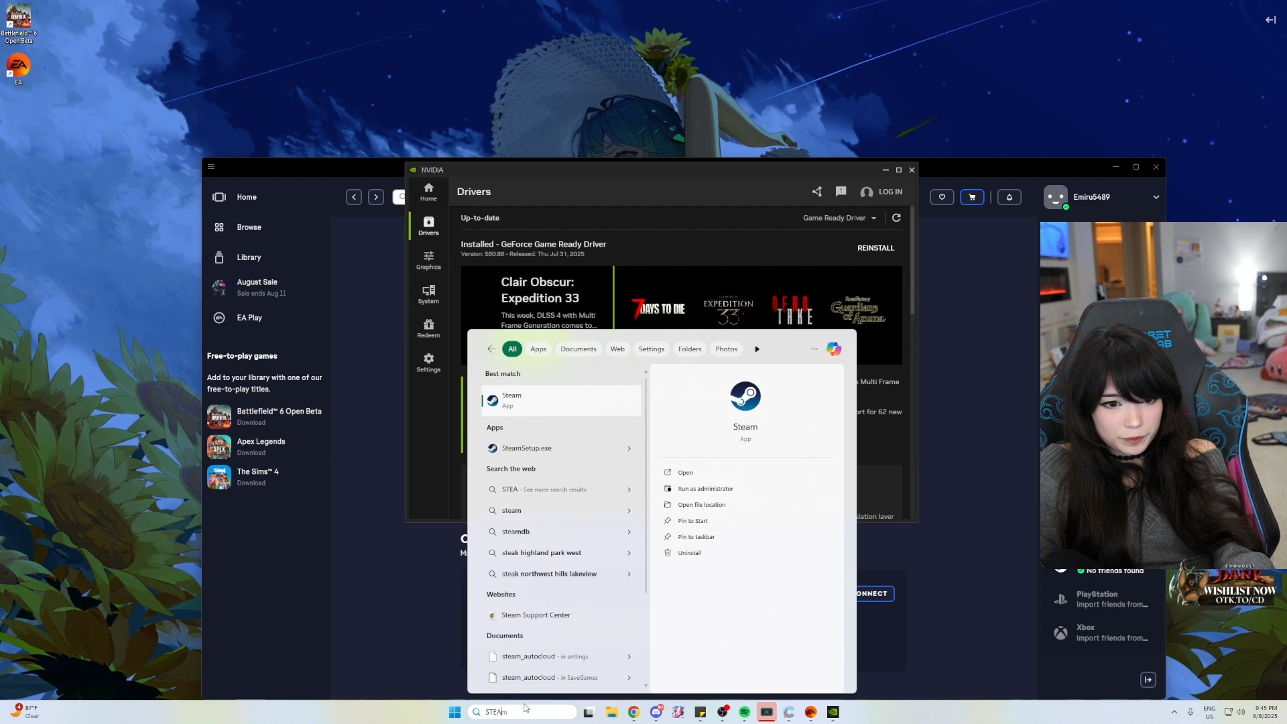Open Drivers section in NVIDIA sidebar
Viewport: 1287px width, 724px height.
pos(428,226)
